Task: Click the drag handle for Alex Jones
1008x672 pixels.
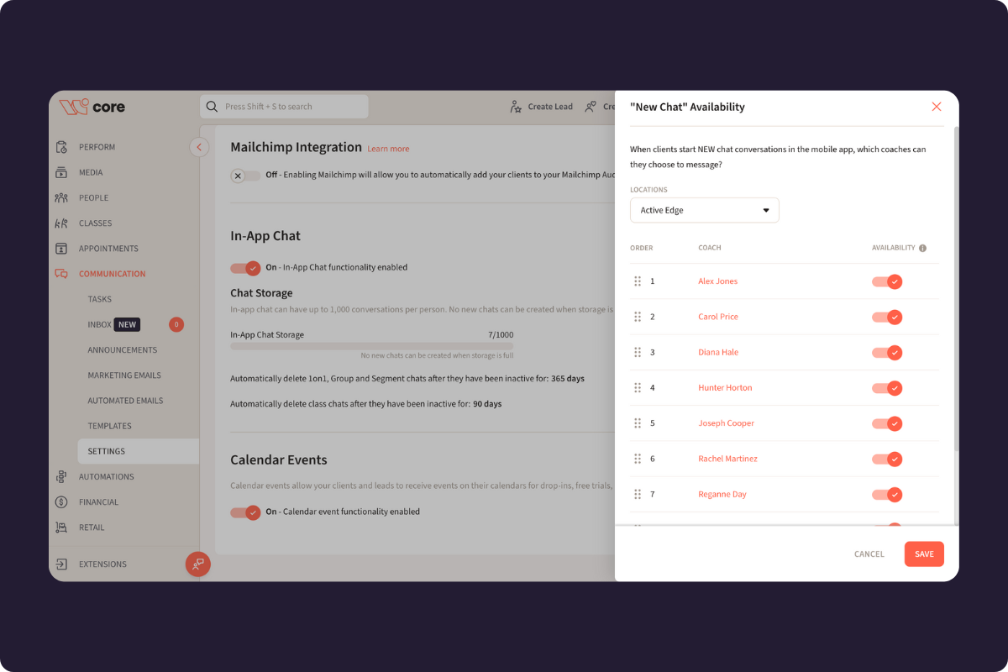Action: tap(638, 281)
